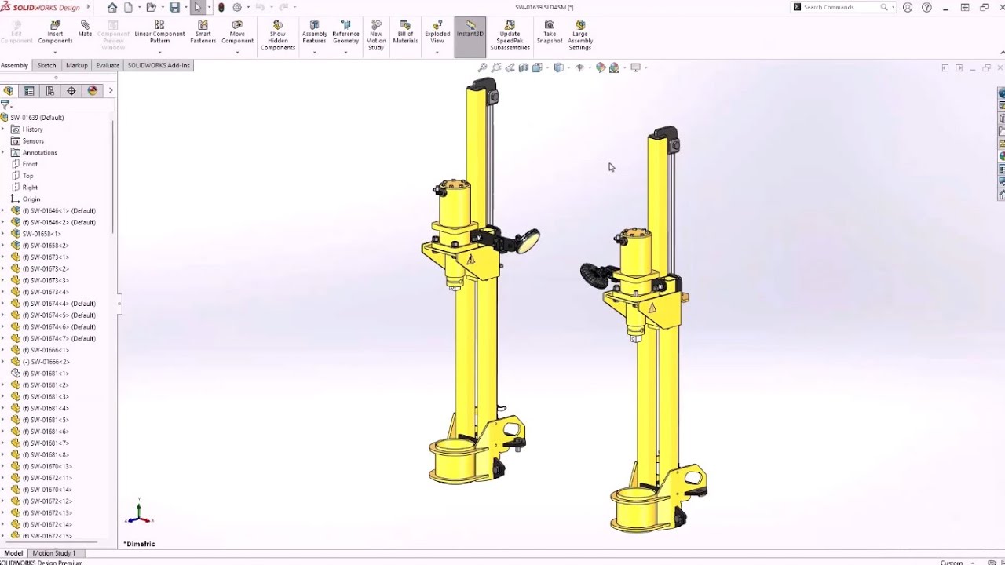Open Section View icon in heads-up toolbar
Image resolution: width=1005 pixels, height=565 pixels.
(x=524, y=67)
